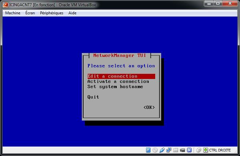
Task: Click the Please select an option text
Action: [121, 66]
